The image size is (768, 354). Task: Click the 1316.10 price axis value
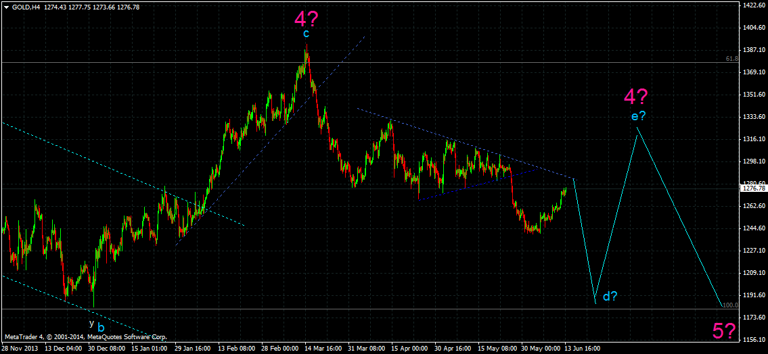[753, 139]
